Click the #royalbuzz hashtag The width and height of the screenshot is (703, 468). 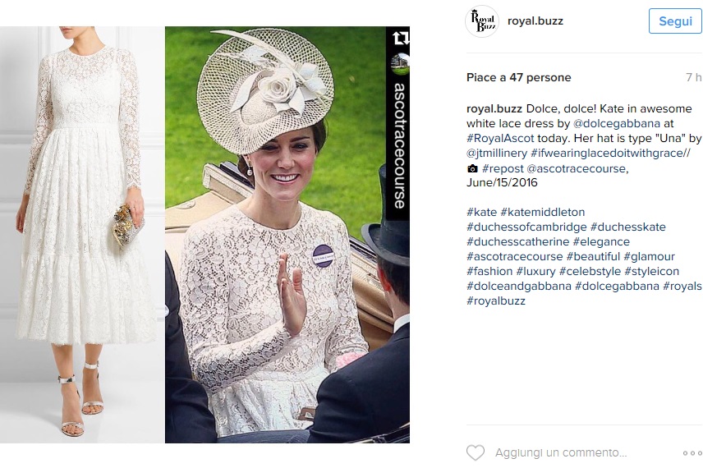click(x=496, y=301)
